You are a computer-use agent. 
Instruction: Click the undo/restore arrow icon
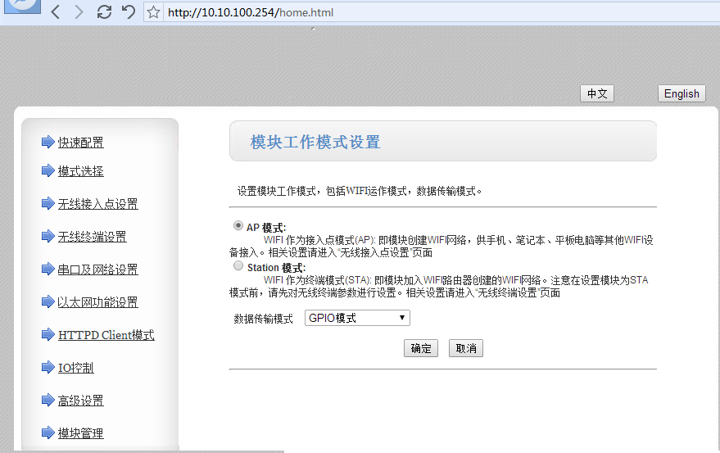pyautogui.click(x=128, y=12)
